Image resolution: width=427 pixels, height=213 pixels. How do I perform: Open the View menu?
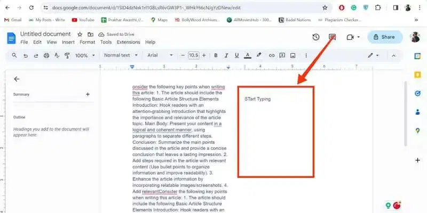52,42
